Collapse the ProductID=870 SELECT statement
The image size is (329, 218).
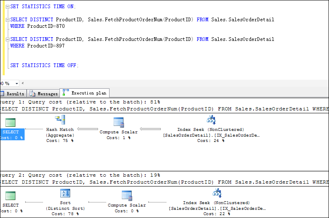8,20
